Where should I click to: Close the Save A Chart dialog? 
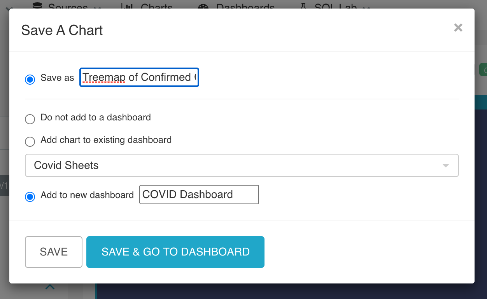tap(458, 27)
